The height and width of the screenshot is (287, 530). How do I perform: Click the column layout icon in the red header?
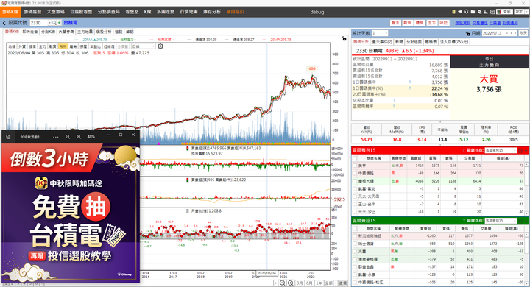click(520, 150)
